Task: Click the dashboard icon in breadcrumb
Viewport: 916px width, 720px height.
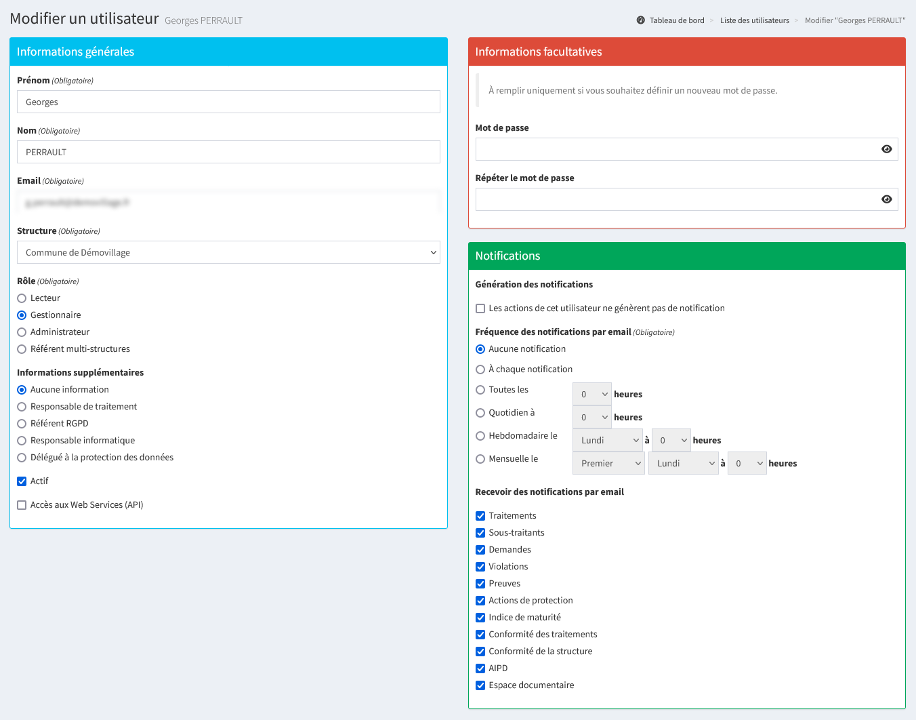Action: pyautogui.click(x=640, y=20)
